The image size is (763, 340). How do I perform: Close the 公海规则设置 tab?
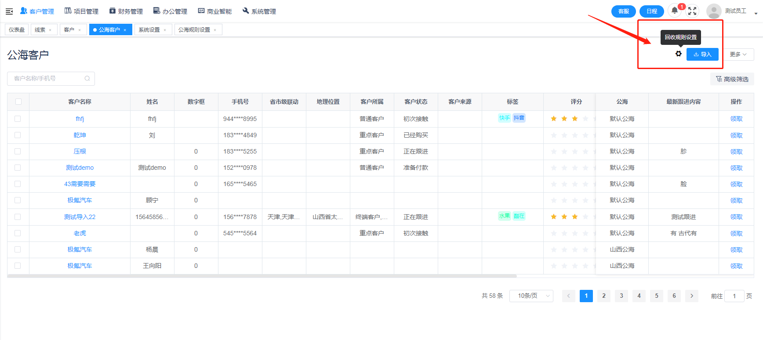click(x=215, y=30)
